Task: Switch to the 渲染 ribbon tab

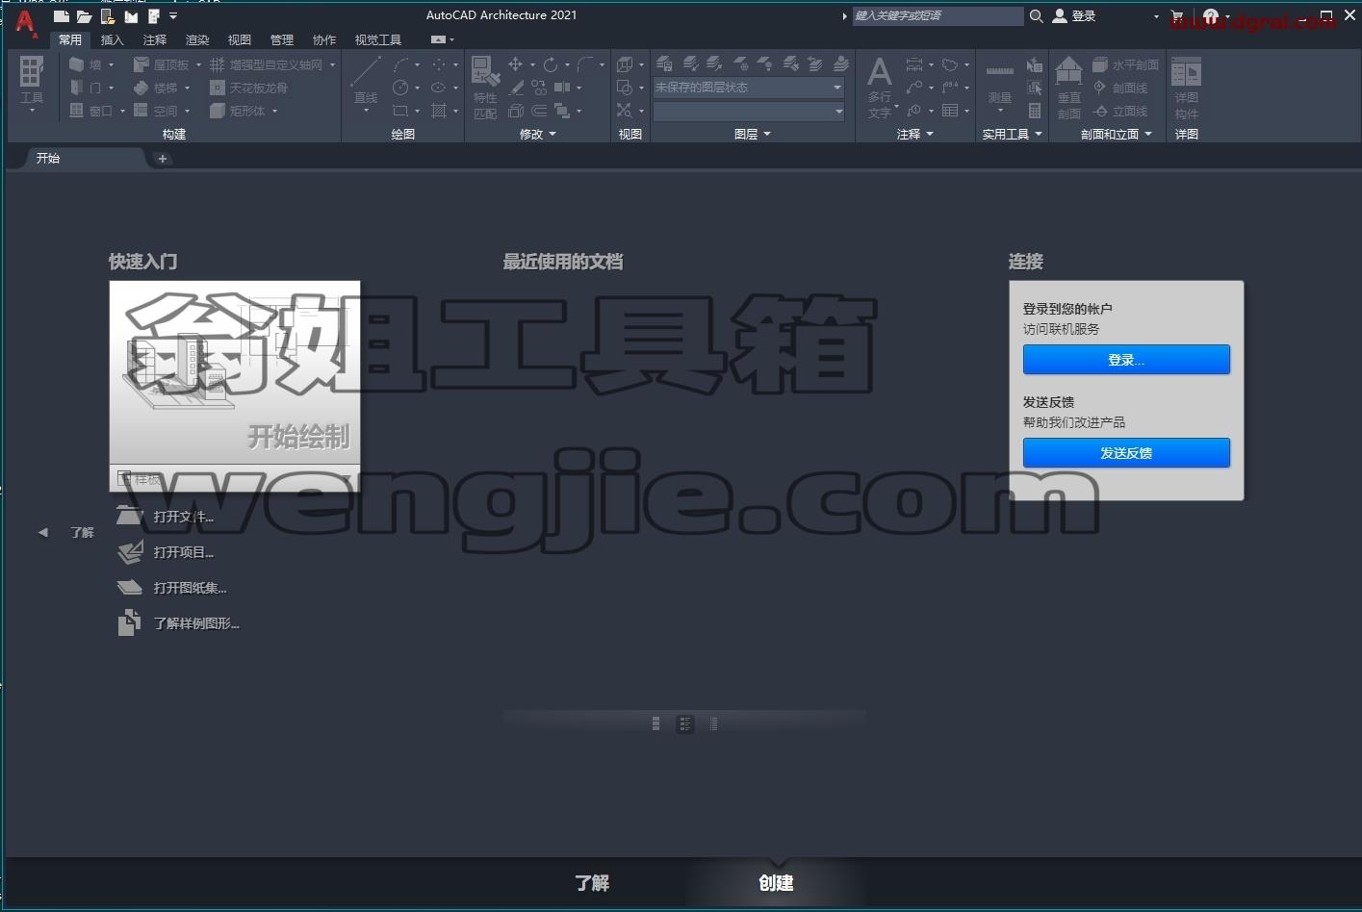Action: point(197,39)
